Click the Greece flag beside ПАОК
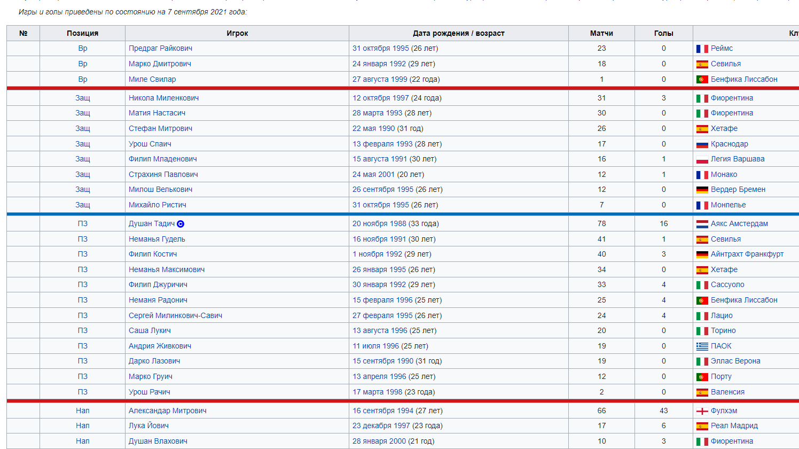Screen dimensions: 799x449 (x=702, y=346)
